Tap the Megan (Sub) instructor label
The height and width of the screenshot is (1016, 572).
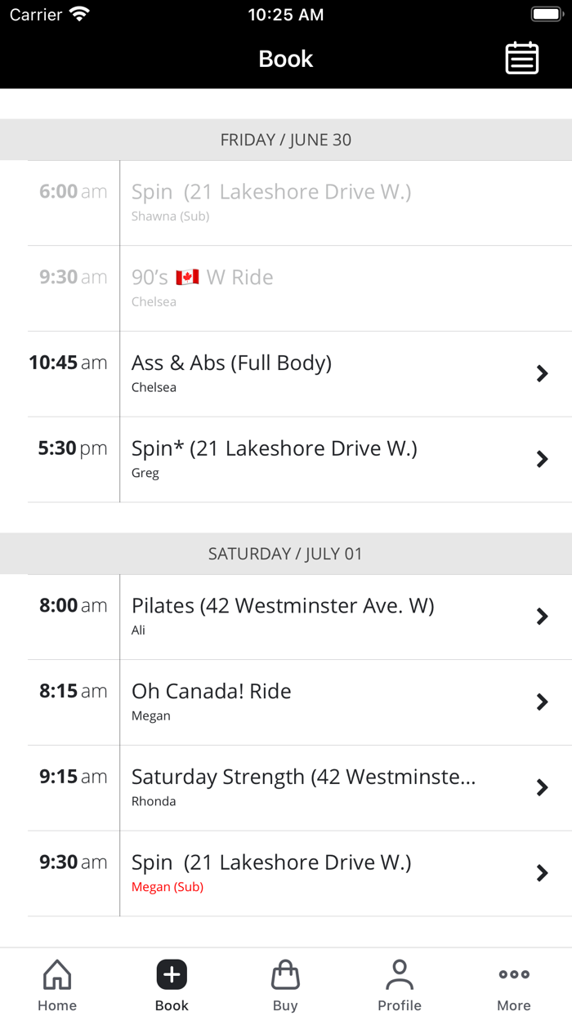tap(168, 887)
